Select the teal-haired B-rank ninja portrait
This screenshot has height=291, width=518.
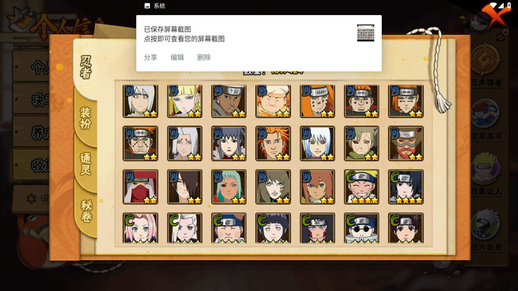229,187
